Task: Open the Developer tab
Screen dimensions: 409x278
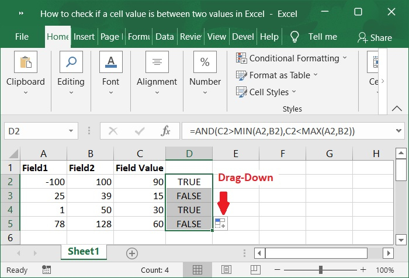Action: (243, 37)
